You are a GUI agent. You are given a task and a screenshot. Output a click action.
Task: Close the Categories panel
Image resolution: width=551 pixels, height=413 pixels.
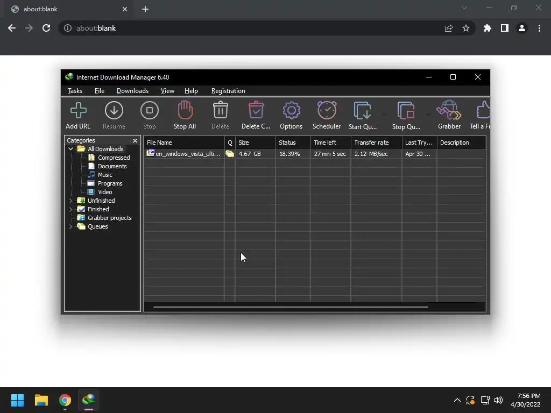tap(135, 140)
